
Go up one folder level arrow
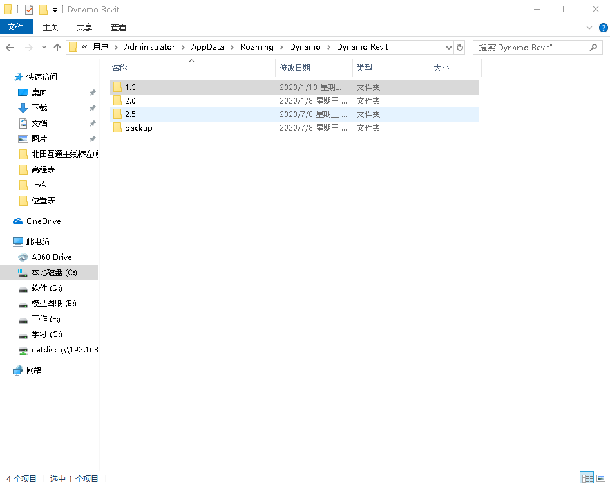[x=57, y=48]
